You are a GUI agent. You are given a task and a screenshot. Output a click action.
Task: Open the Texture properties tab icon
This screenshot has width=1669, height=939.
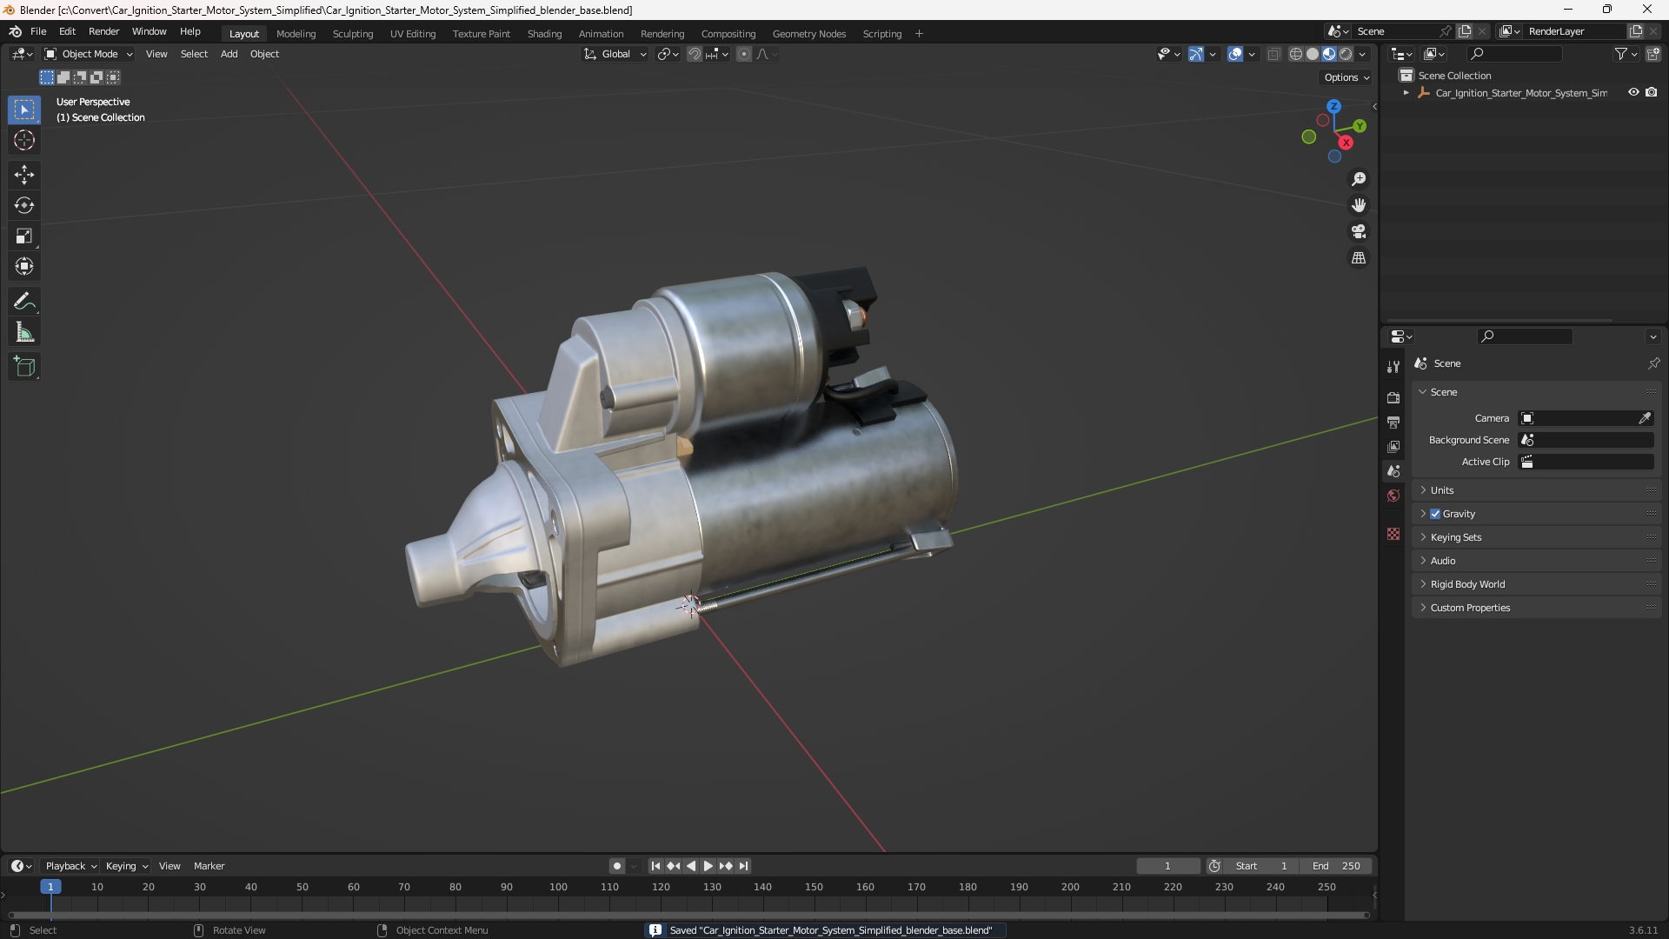(1393, 534)
